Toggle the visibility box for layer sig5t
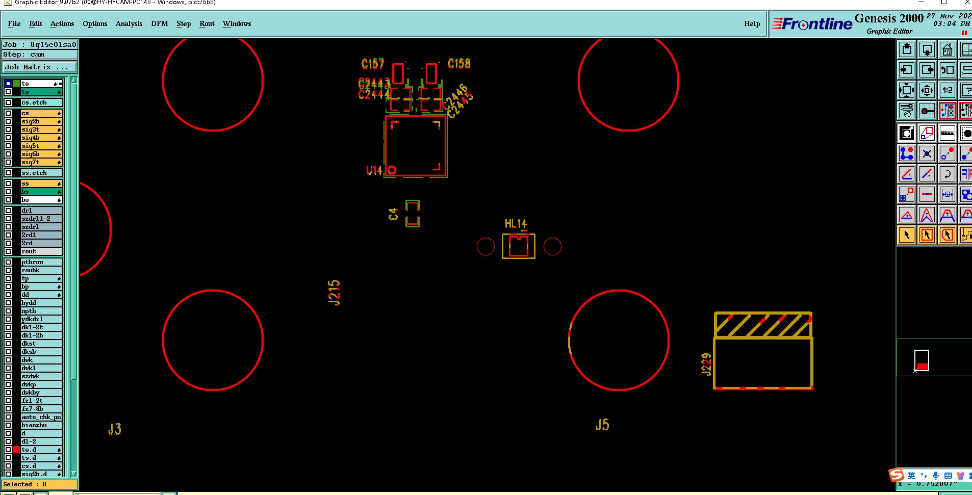The width and height of the screenshot is (972, 495). (8, 146)
